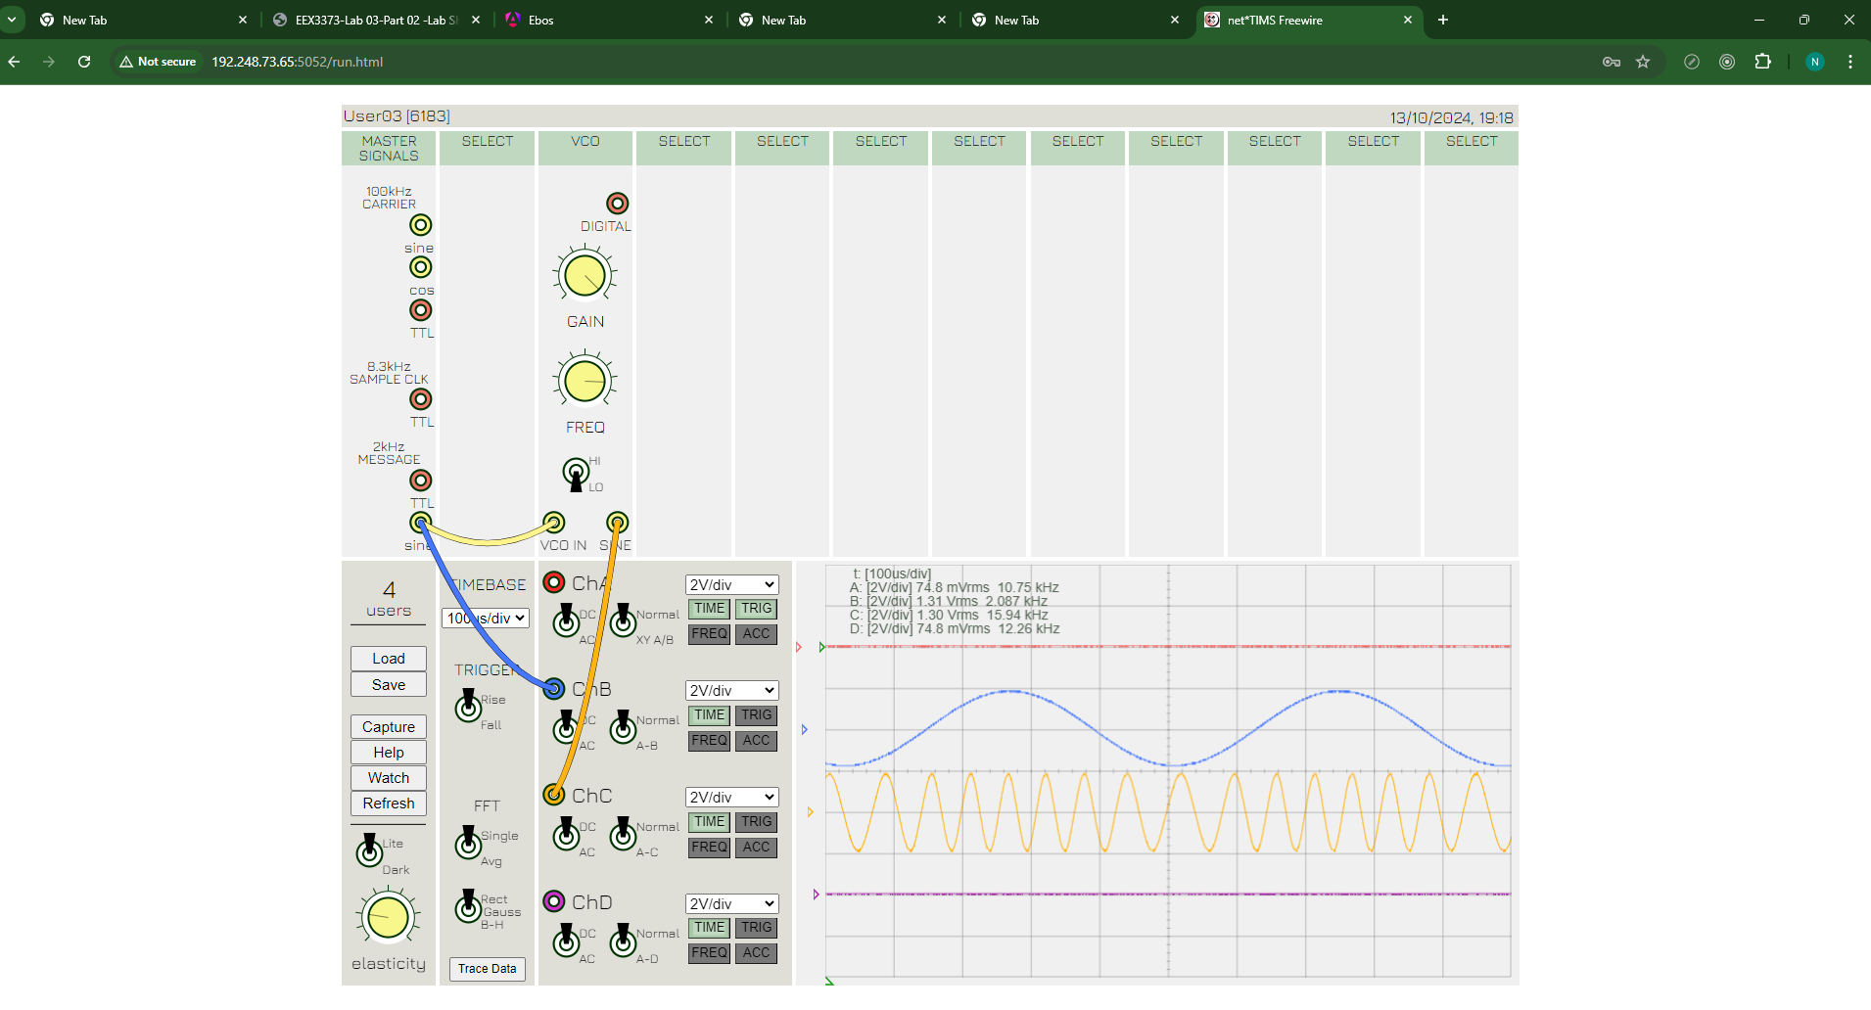Click the VCO DIGITAL output jack
1871x1010 pixels.
coord(618,204)
